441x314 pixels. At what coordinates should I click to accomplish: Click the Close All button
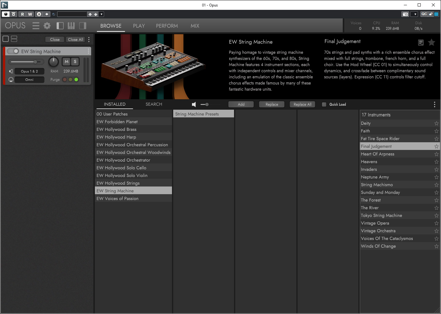pyautogui.click(x=76, y=39)
